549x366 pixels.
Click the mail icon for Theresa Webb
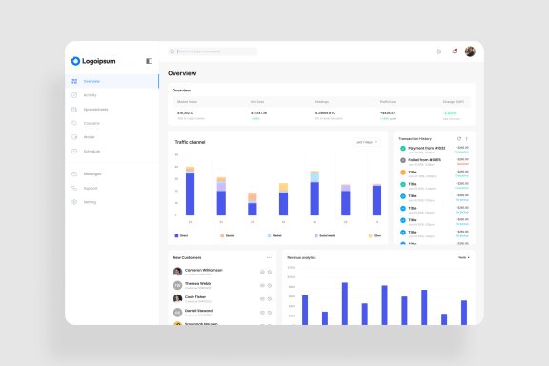(x=262, y=285)
